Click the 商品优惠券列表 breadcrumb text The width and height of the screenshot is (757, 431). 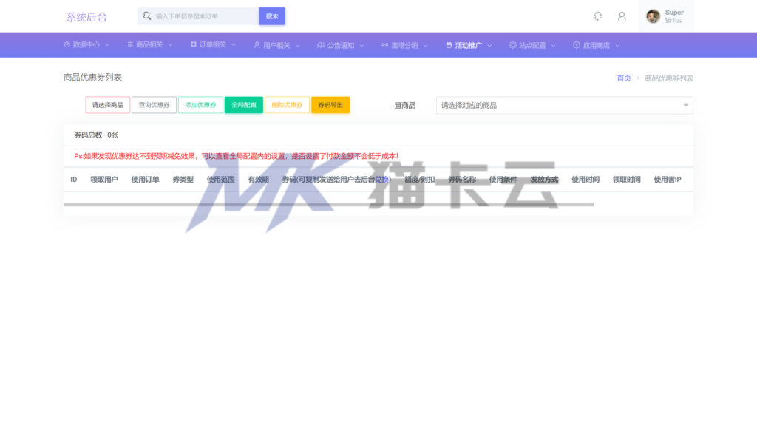coord(668,78)
